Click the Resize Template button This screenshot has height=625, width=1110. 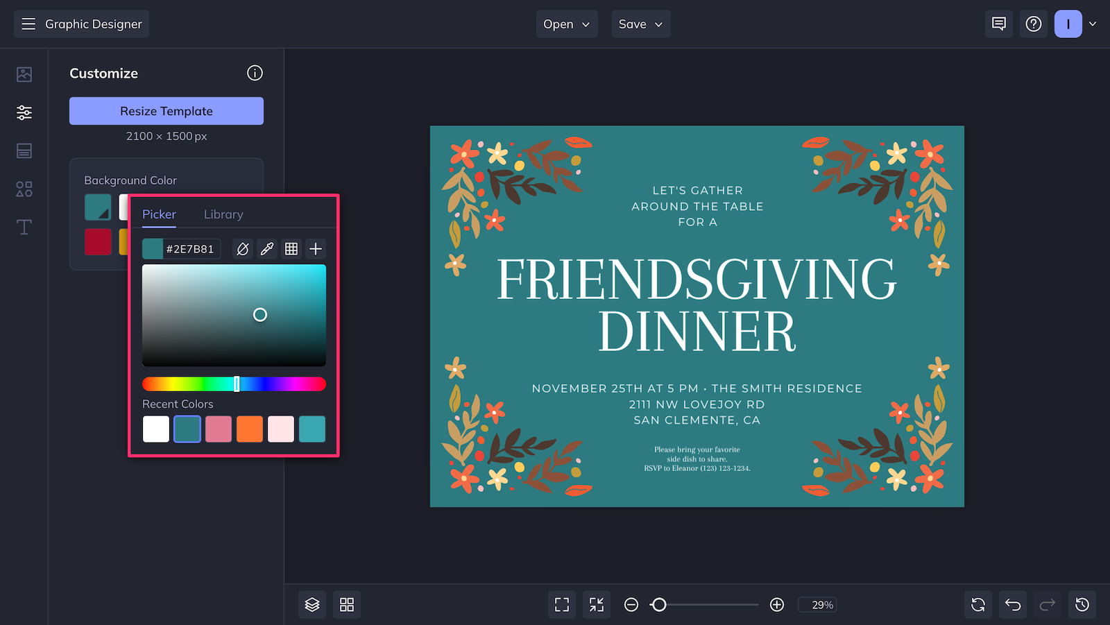tap(166, 110)
